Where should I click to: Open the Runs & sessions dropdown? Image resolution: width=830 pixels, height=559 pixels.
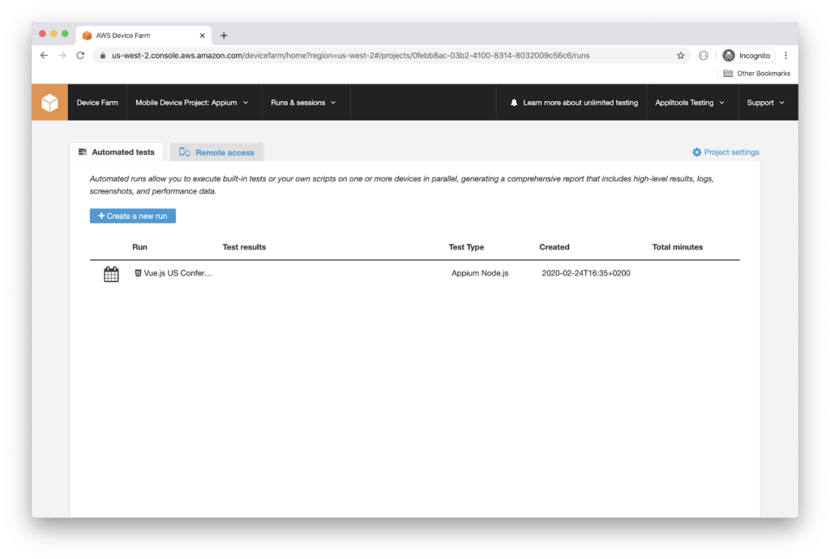303,103
